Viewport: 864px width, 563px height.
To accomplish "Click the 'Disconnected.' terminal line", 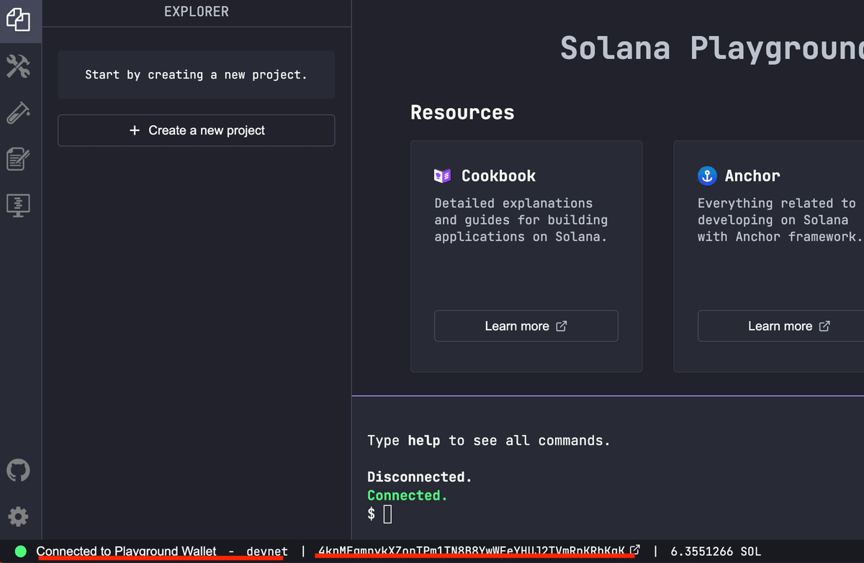I will click(420, 477).
